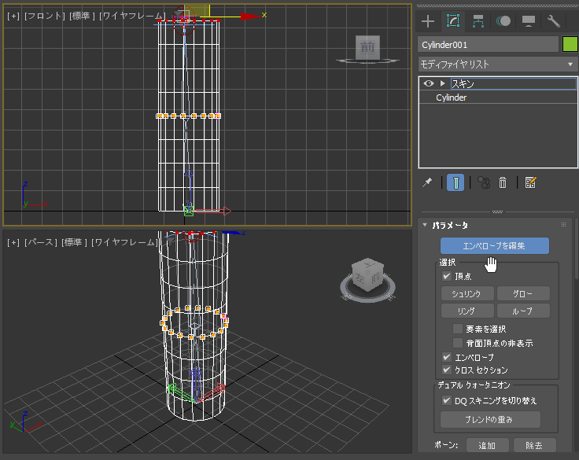Click the Cylinder001 object name field
This screenshot has height=460, width=579.
click(x=489, y=45)
